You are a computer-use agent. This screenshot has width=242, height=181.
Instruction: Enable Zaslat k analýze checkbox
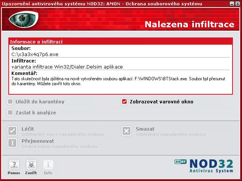[10, 112]
